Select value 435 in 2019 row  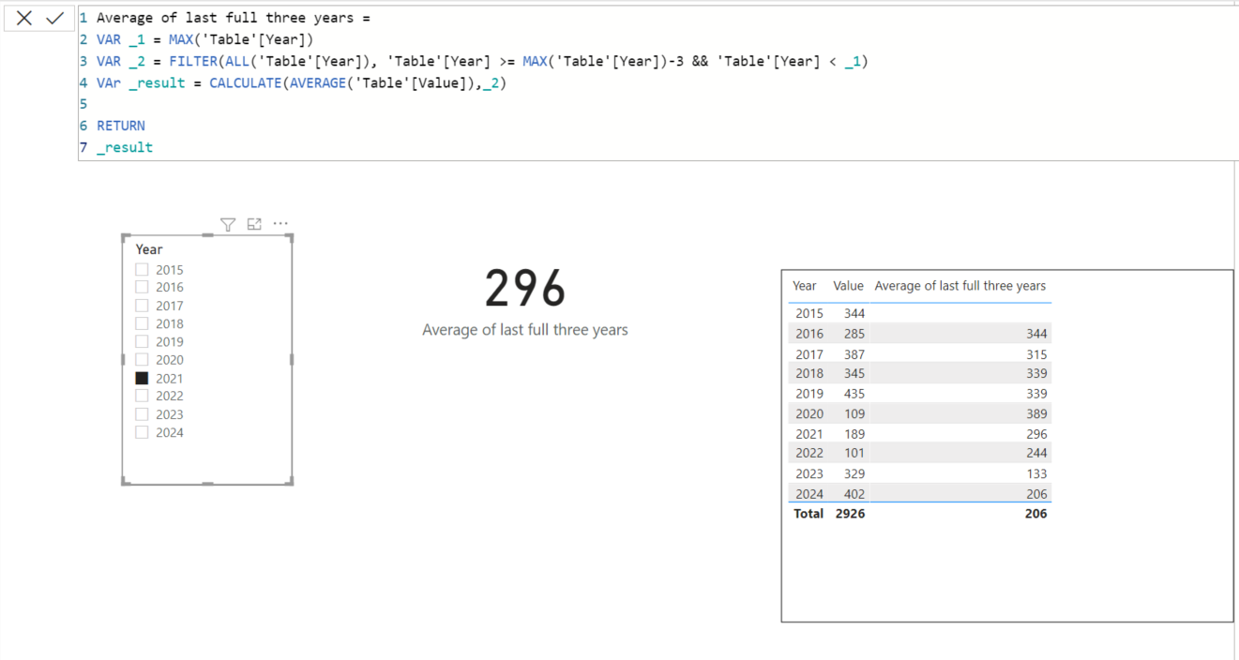pyautogui.click(x=854, y=394)
